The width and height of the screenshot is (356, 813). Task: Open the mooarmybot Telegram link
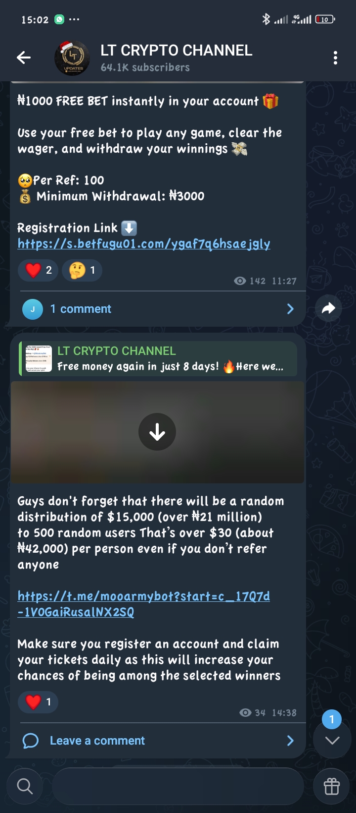[x=144, y=604]
